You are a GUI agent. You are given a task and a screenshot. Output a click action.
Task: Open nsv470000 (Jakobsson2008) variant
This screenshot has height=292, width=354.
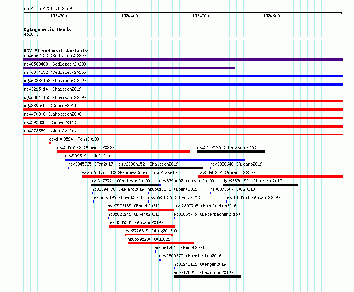pos(54,114)
